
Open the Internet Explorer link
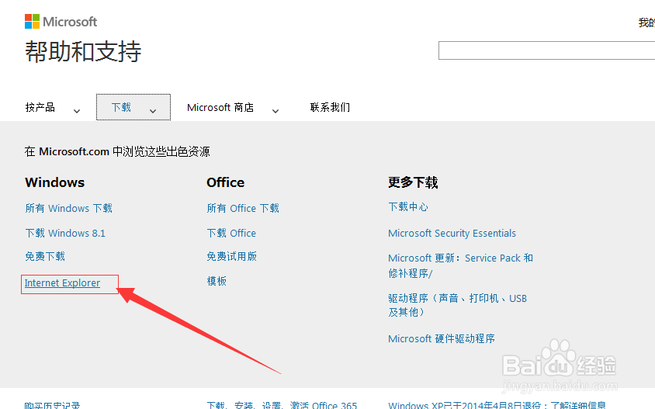(62, 282)
